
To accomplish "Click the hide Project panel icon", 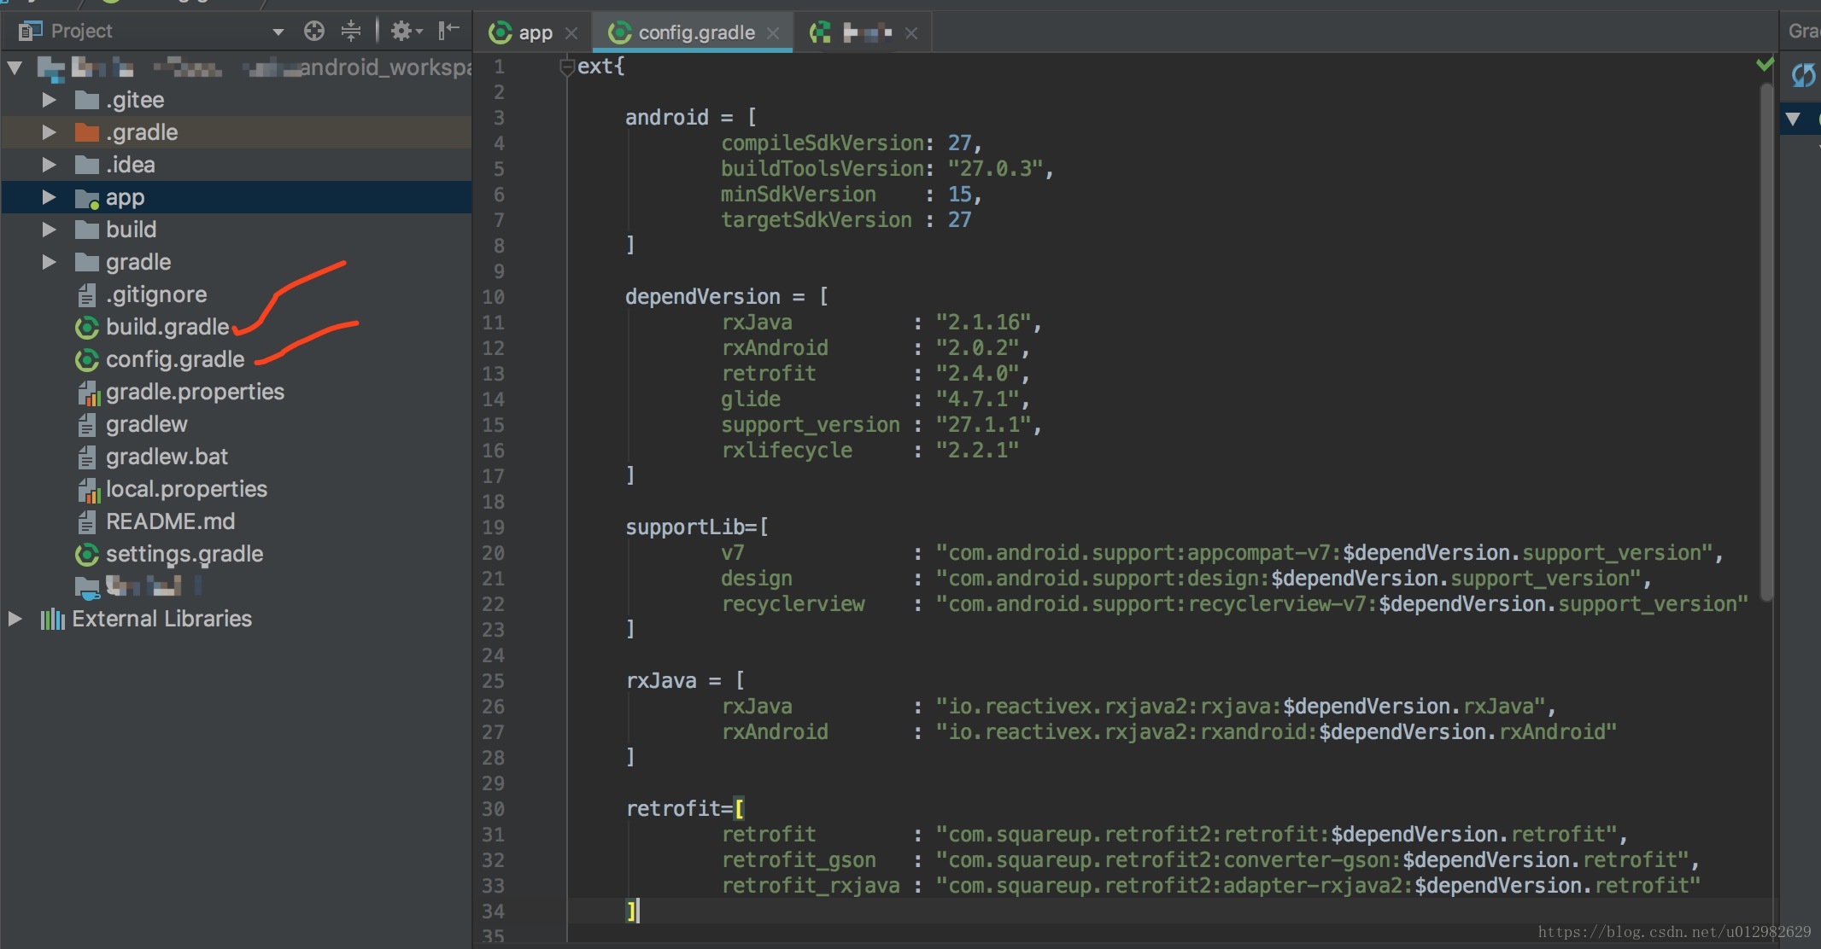I will [x=448, y=32].
